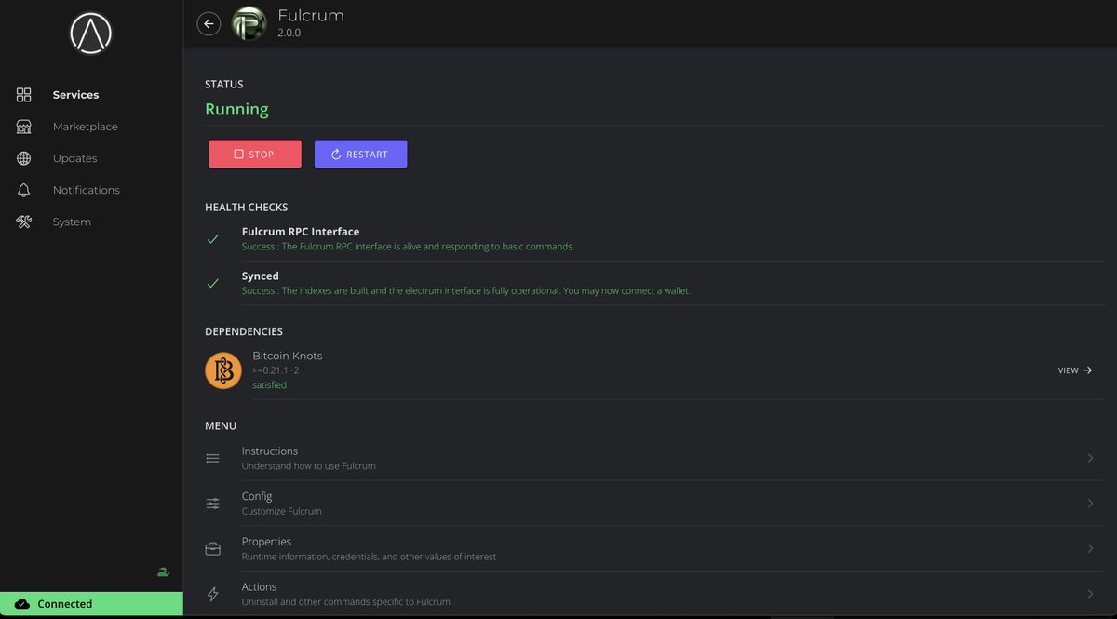View the Bitcoin Knots dependency
1117x619 pixels.
click(x=1075, y=370)
